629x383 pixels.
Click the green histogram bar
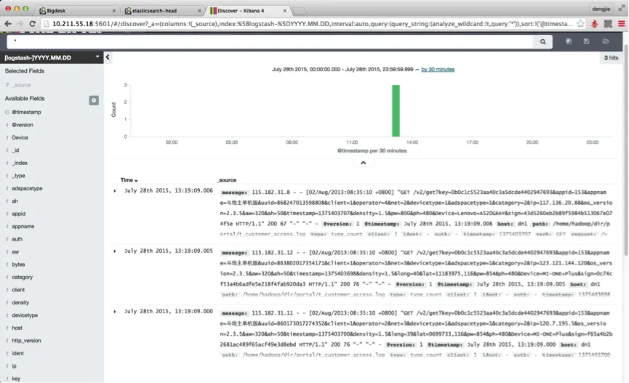[396, 110]
